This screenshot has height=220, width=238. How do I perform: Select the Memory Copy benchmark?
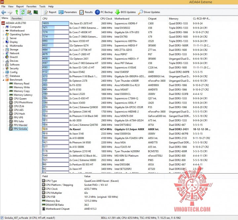click(x=22, y=91)
